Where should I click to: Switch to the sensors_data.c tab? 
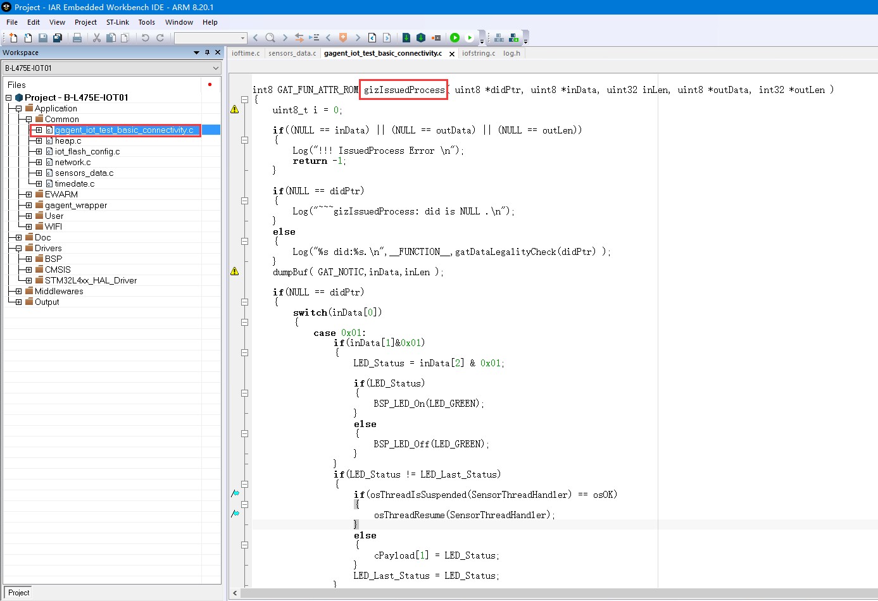click(x=292, y=53)
